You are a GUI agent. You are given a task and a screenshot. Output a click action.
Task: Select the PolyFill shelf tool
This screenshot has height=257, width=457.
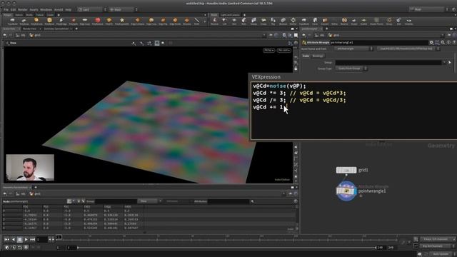tap(109, 21)
